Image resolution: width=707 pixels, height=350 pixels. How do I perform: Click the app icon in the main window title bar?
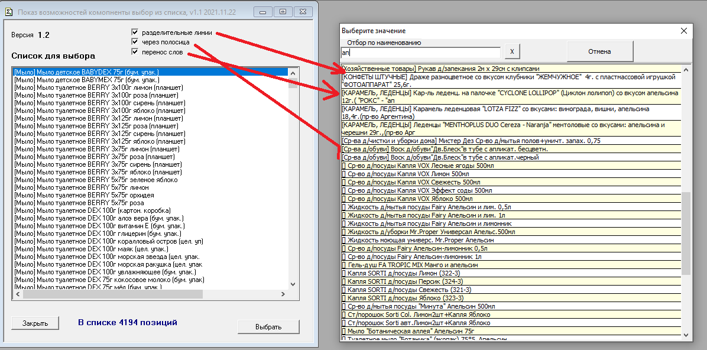8,12
